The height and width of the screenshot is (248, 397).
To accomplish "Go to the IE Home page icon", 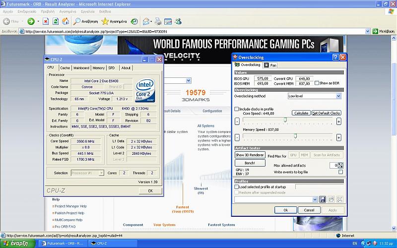I will 66,21.
